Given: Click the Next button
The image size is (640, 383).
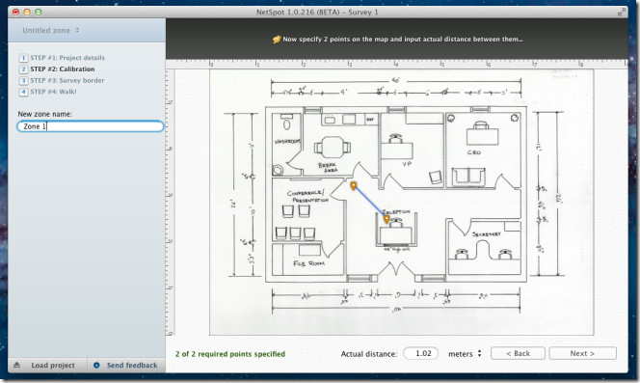Looking at the screenshot, I should coord(582,353).
